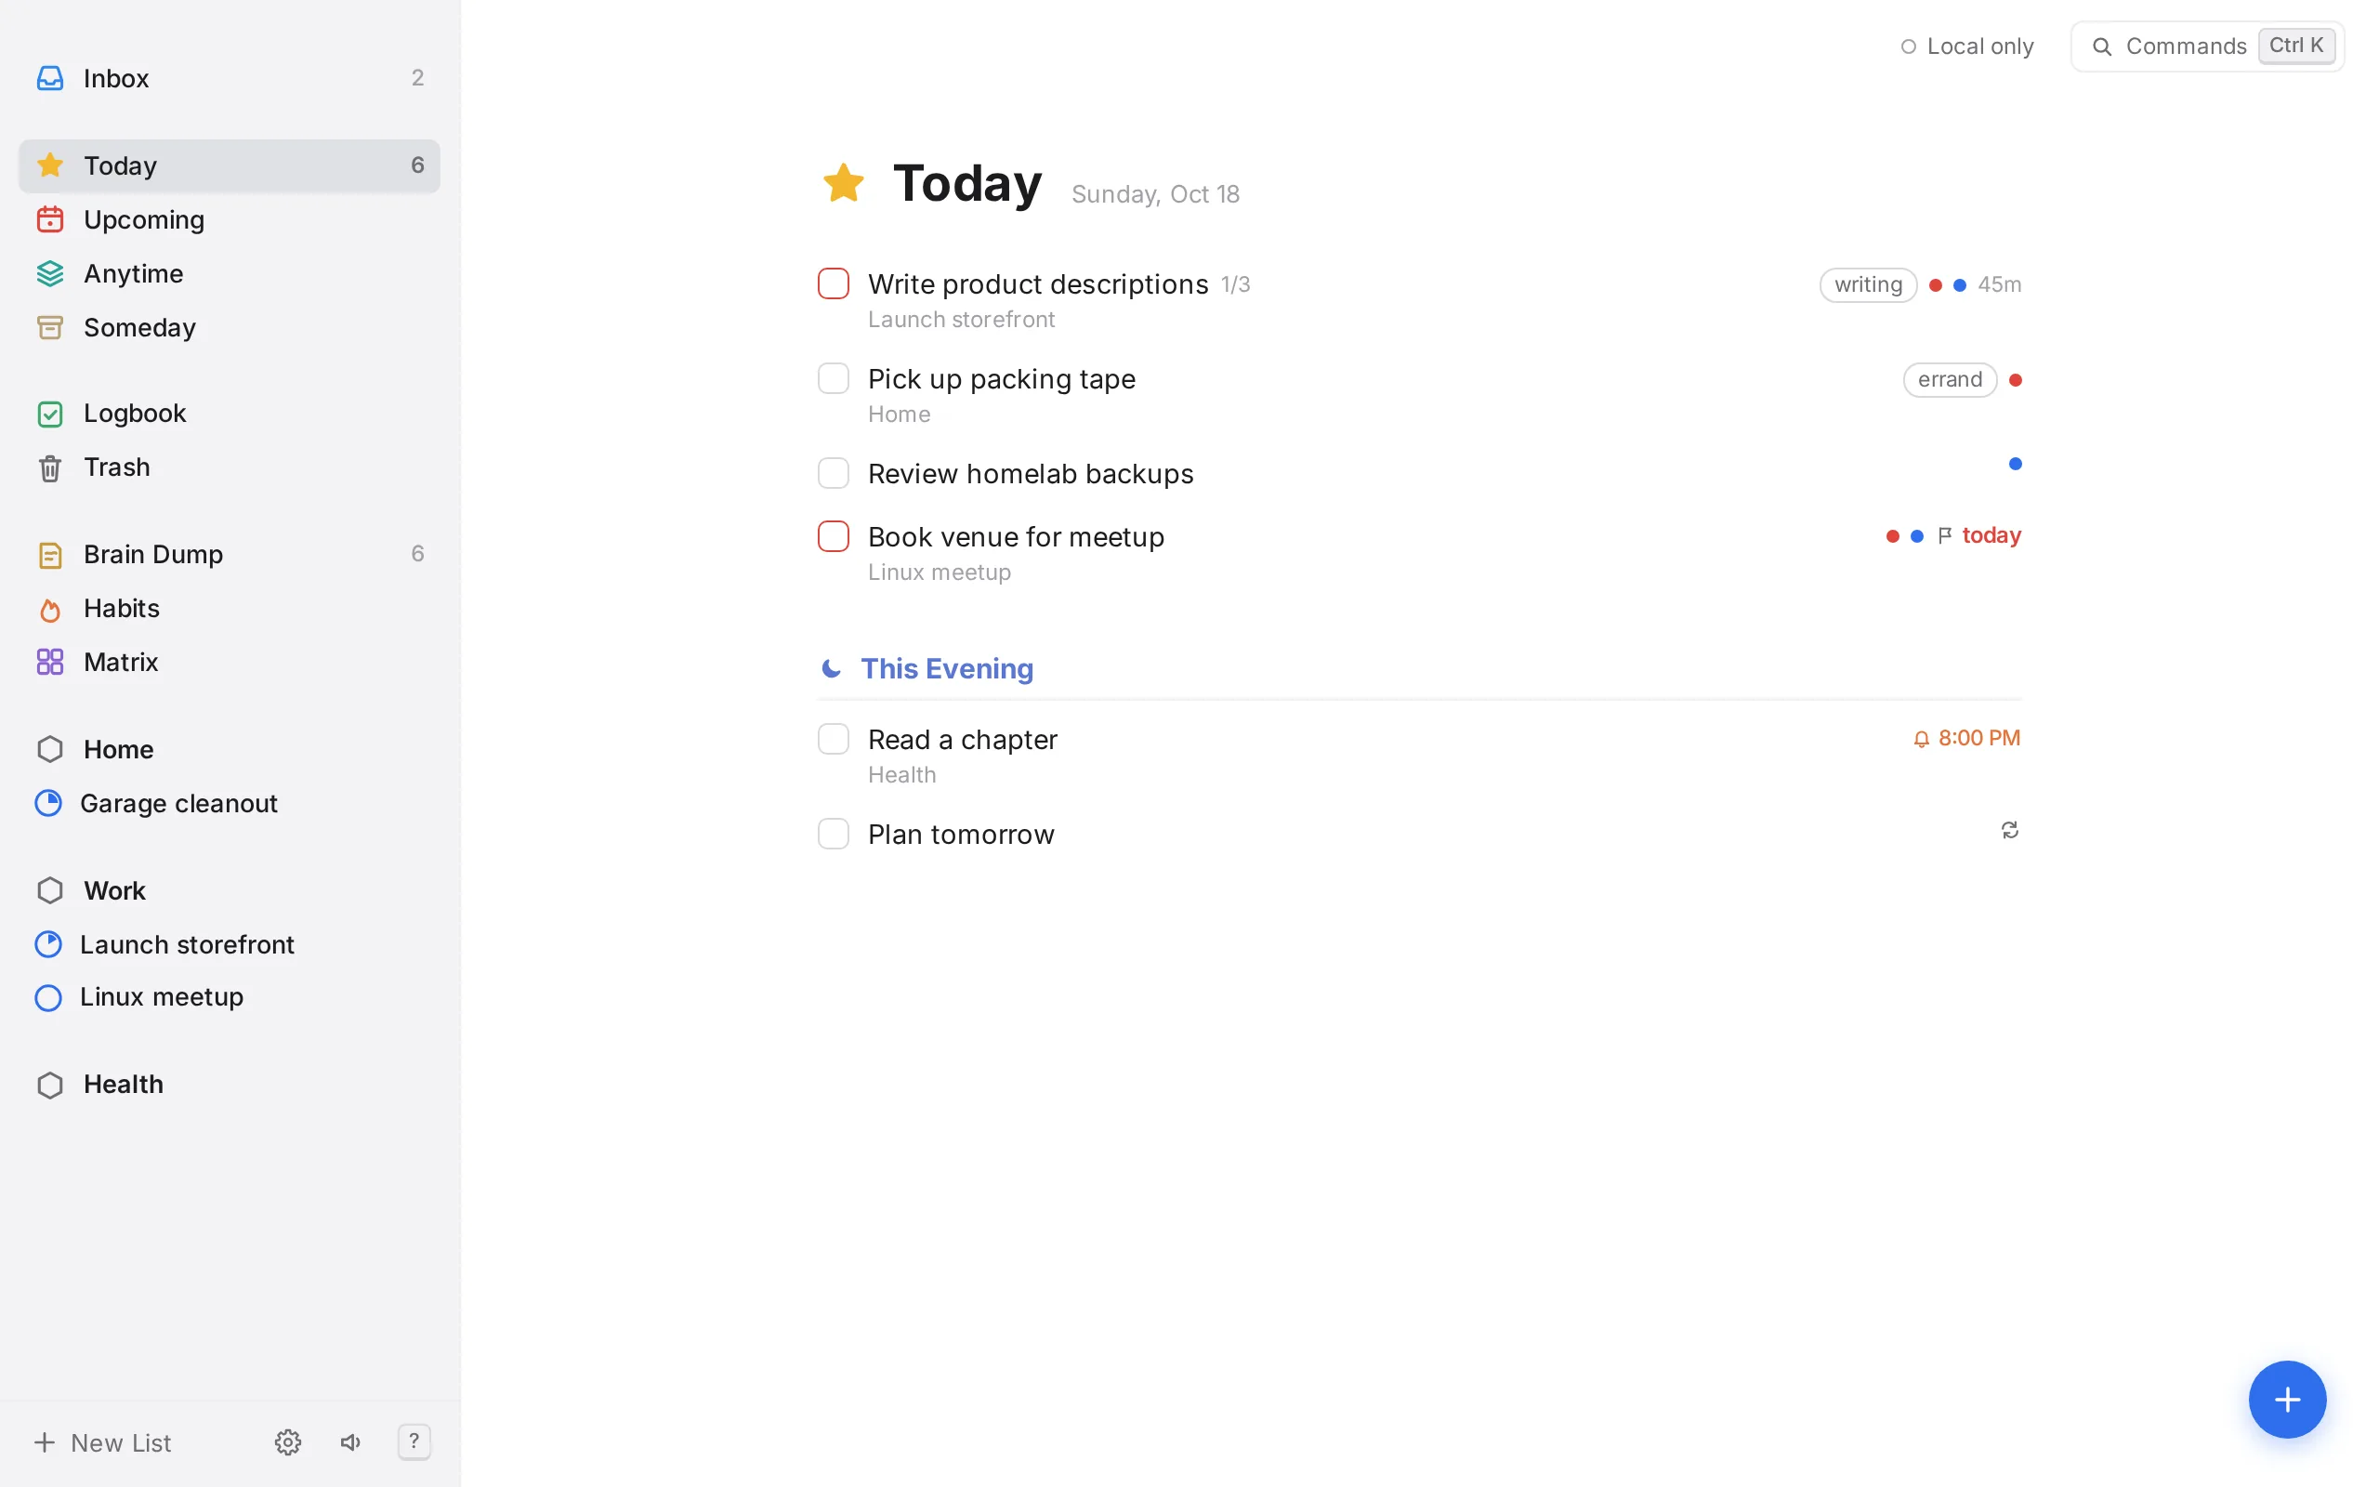Click the New List button
This screenshot has width=2379, height=1487.
pos(102,1441)
